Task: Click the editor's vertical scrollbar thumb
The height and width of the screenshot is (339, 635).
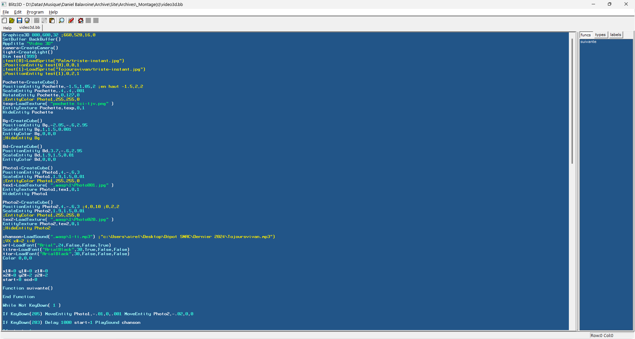Action: pyautogui.click(x=572, y=101)
